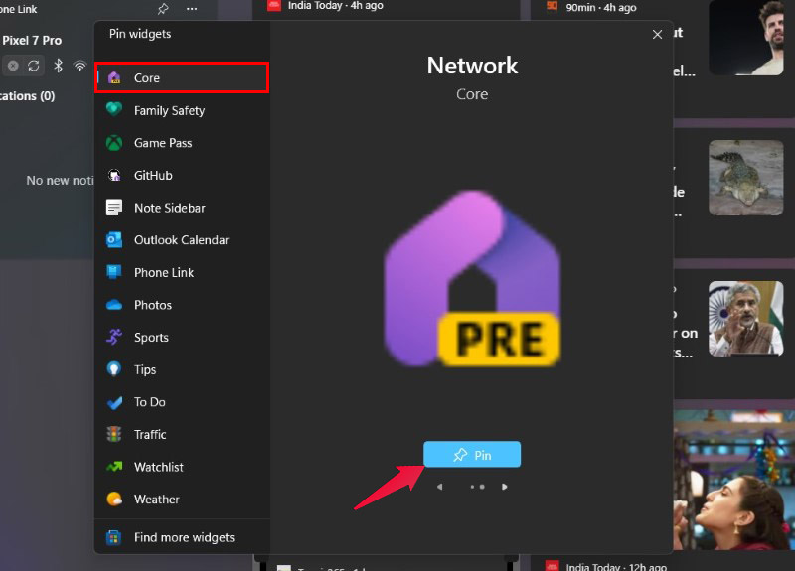This screenshot has height=571, width=795.
Task: Click the Bluetooth icon under Pixel 7 Pro
Action: (59, 66)
